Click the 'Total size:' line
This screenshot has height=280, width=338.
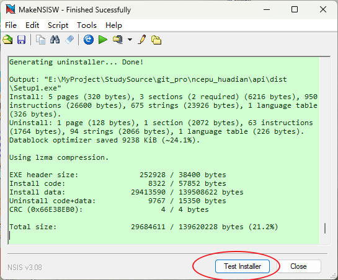144,227
